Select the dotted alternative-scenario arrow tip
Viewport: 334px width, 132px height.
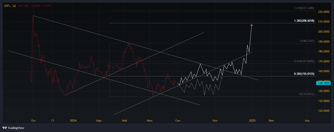tap(222, 78)
